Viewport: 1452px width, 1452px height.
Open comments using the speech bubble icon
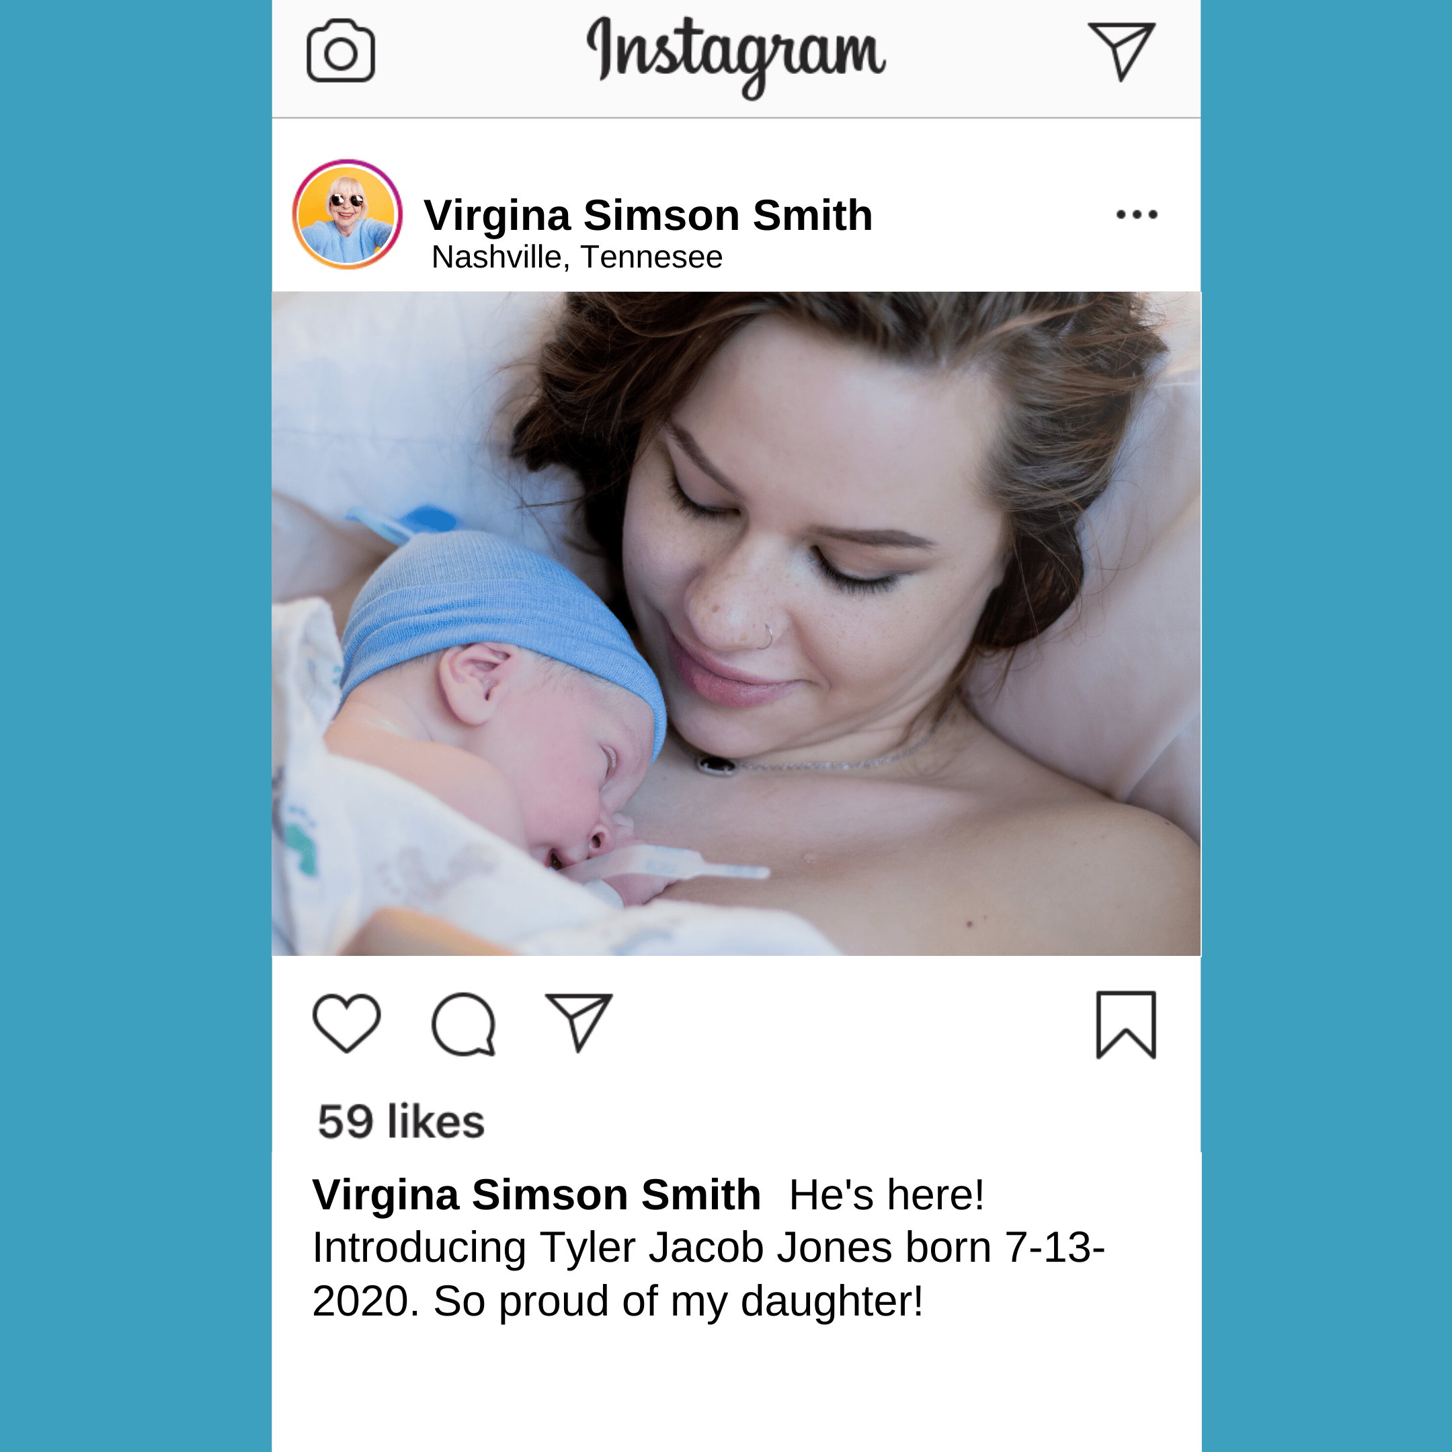tap(464, 1024)
